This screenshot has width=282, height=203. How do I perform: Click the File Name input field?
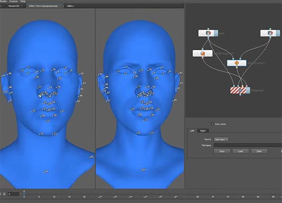(248, 145)
